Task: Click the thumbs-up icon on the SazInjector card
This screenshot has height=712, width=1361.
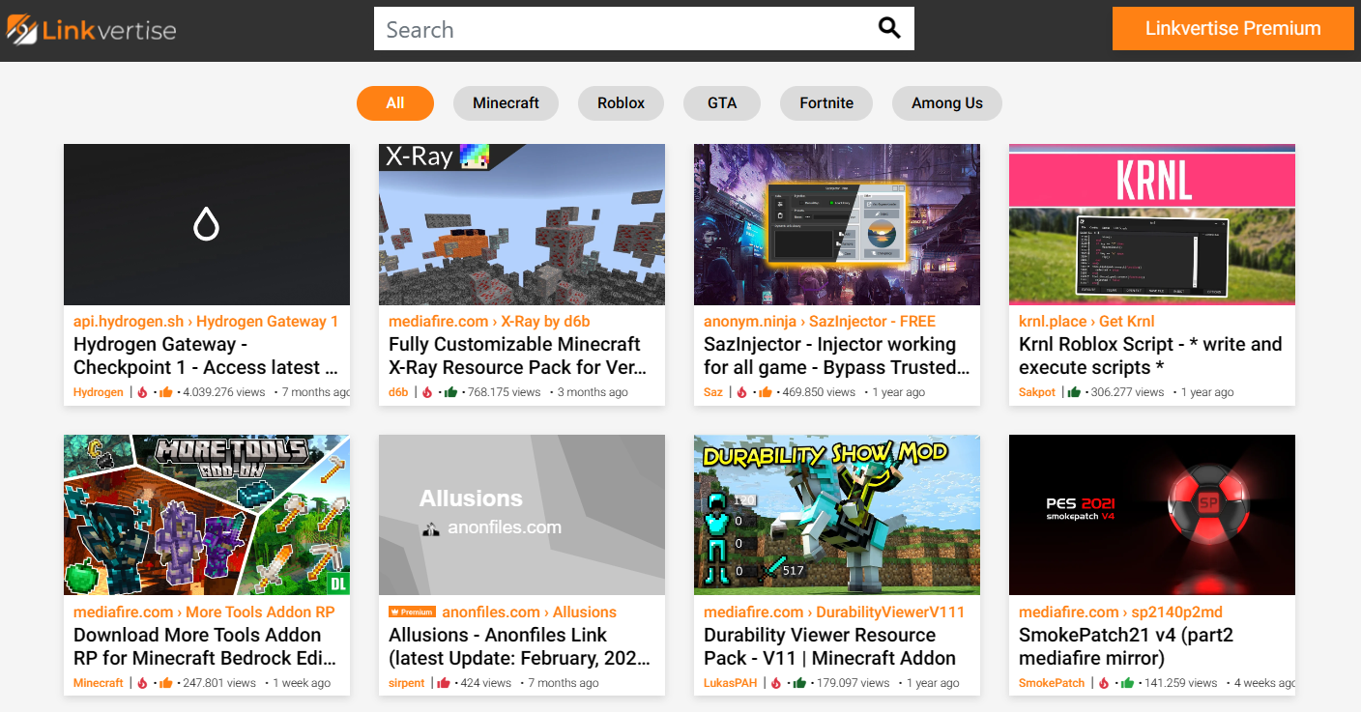Action: coord(766,392)
